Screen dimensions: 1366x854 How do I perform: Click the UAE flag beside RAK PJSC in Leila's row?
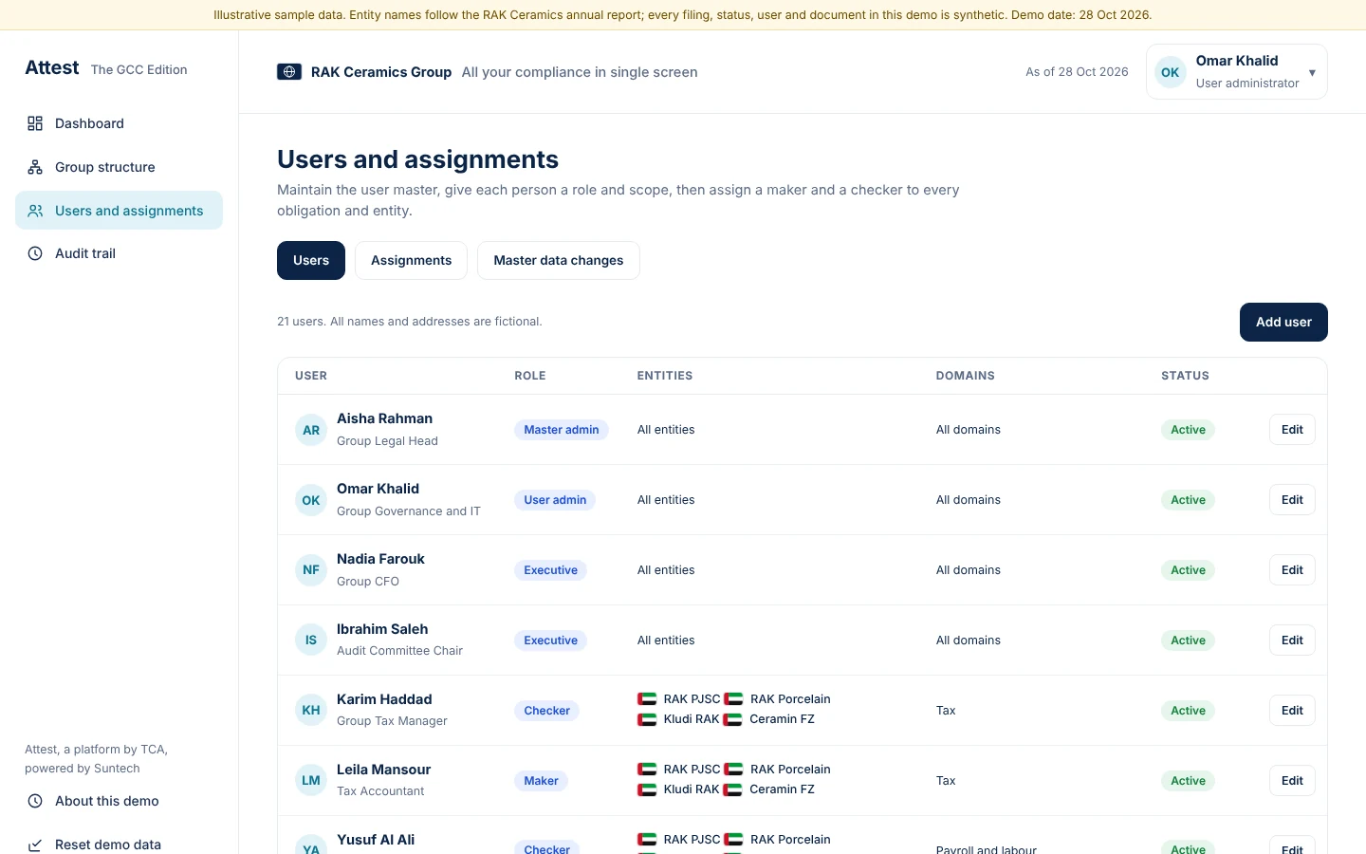coord(647,770)
